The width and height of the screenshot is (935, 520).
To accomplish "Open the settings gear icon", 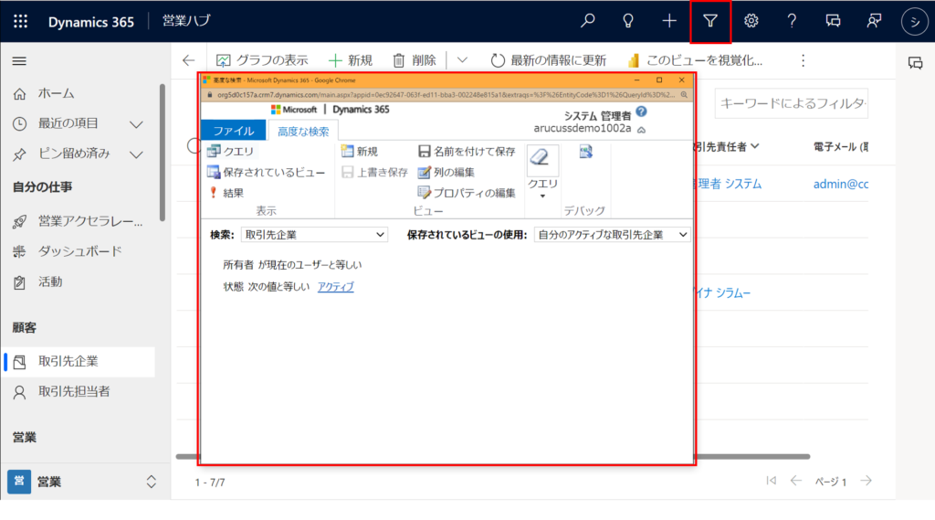I will tap(751, 21).
